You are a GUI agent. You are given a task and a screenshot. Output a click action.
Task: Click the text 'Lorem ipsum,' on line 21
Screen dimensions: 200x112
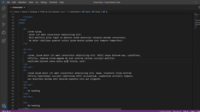pos(35,32)
